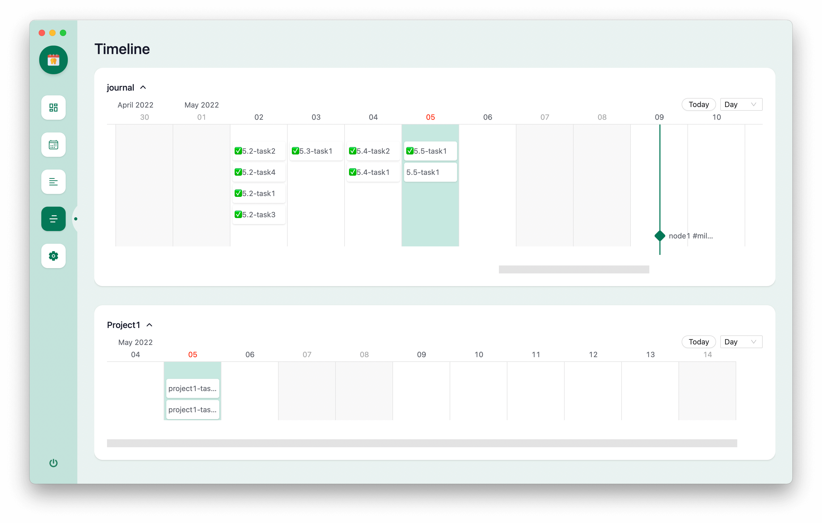822x523 pixels.
Task: Click the green window zoom button
Action: pyautogui.click(x=63, y=33)
